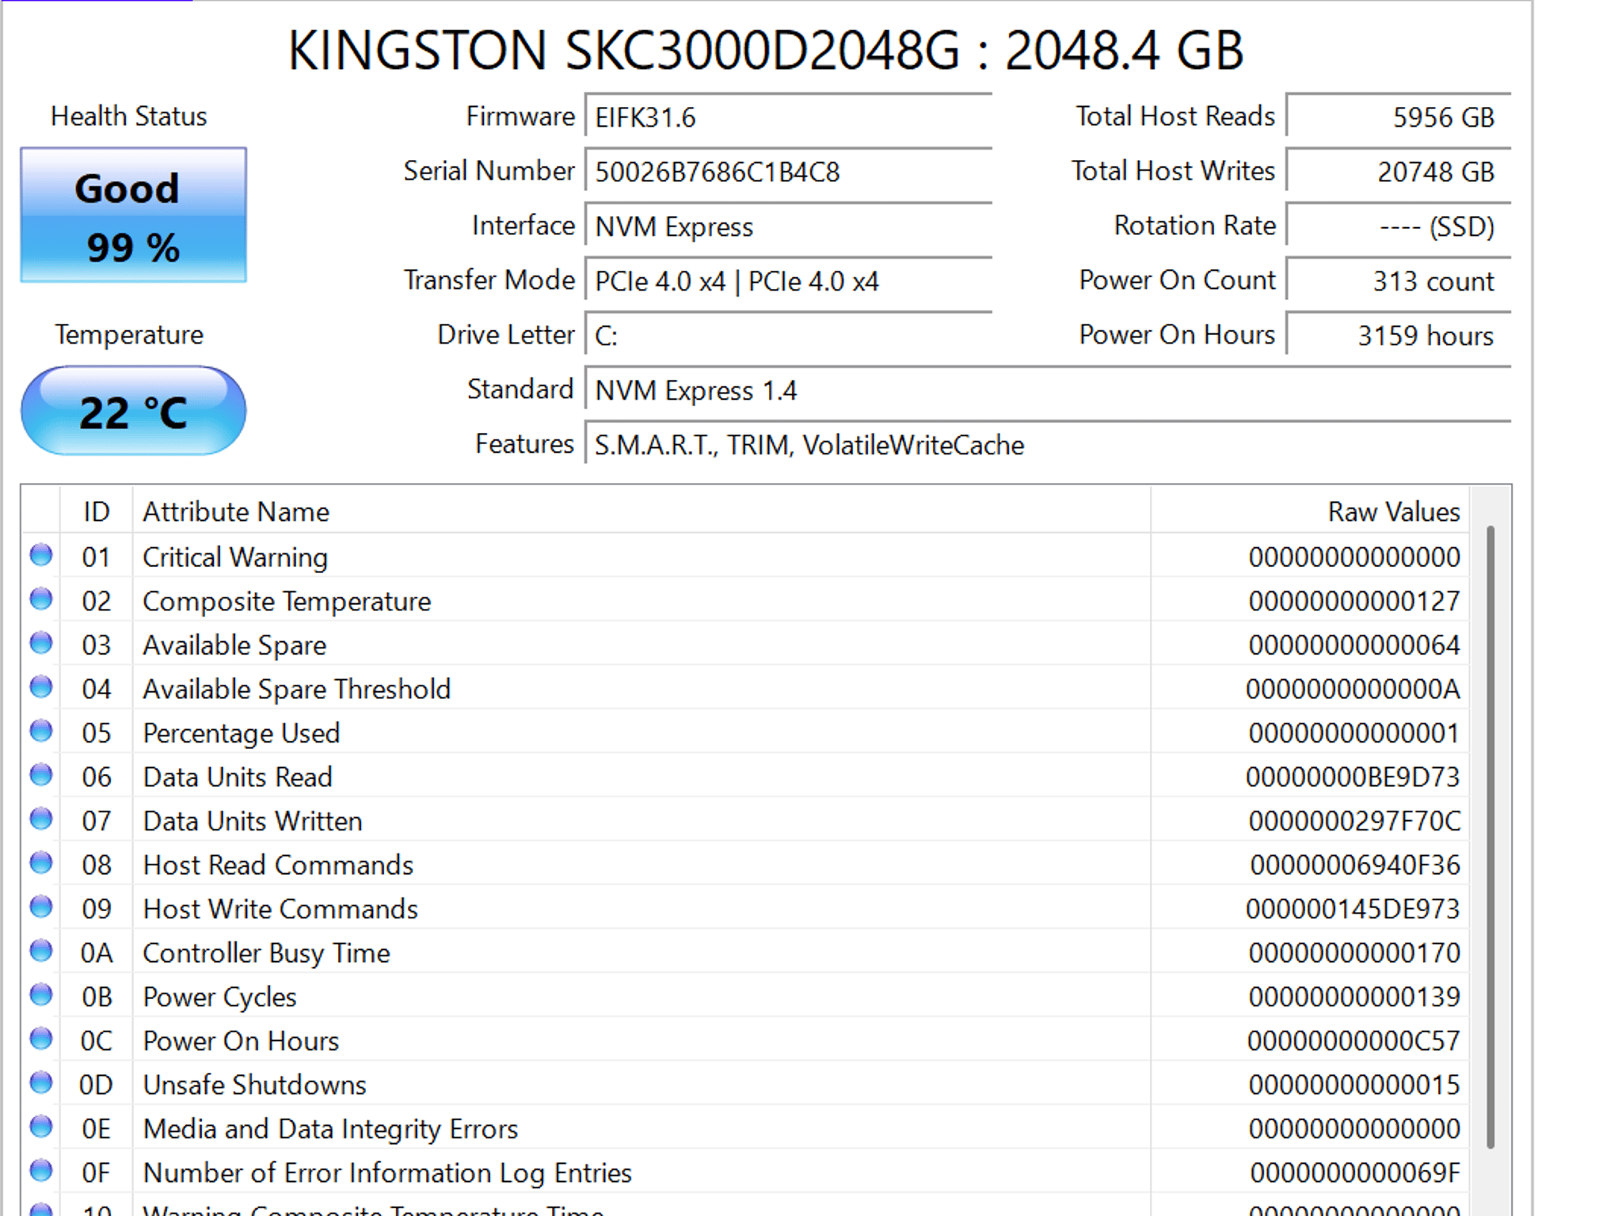Image resolution: width=1622 pixels, height=1216 pixels.
Task: Click raw value 00000000BE9D73
Action: point(1353,777)
